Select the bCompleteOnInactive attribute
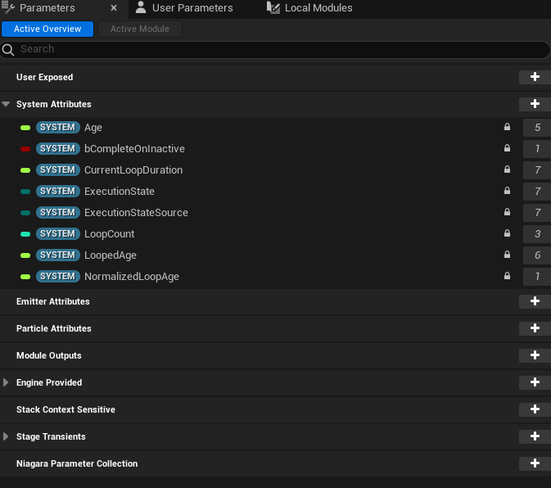Viewport: 551px width, 488px height. click(x=134, y=149)
